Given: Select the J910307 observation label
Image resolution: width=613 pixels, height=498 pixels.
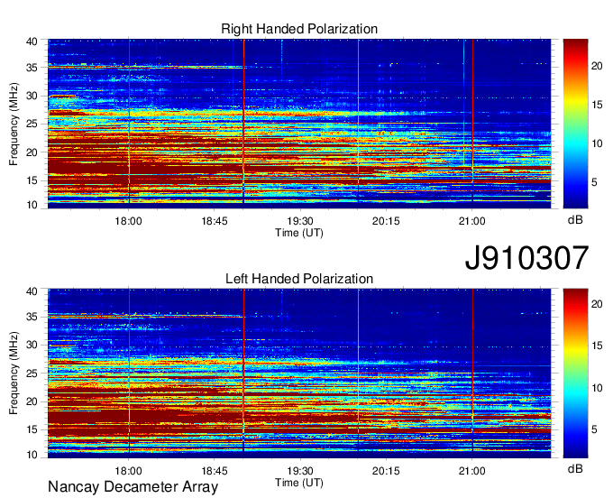Looking at the screenshot, I should point(526,258).
